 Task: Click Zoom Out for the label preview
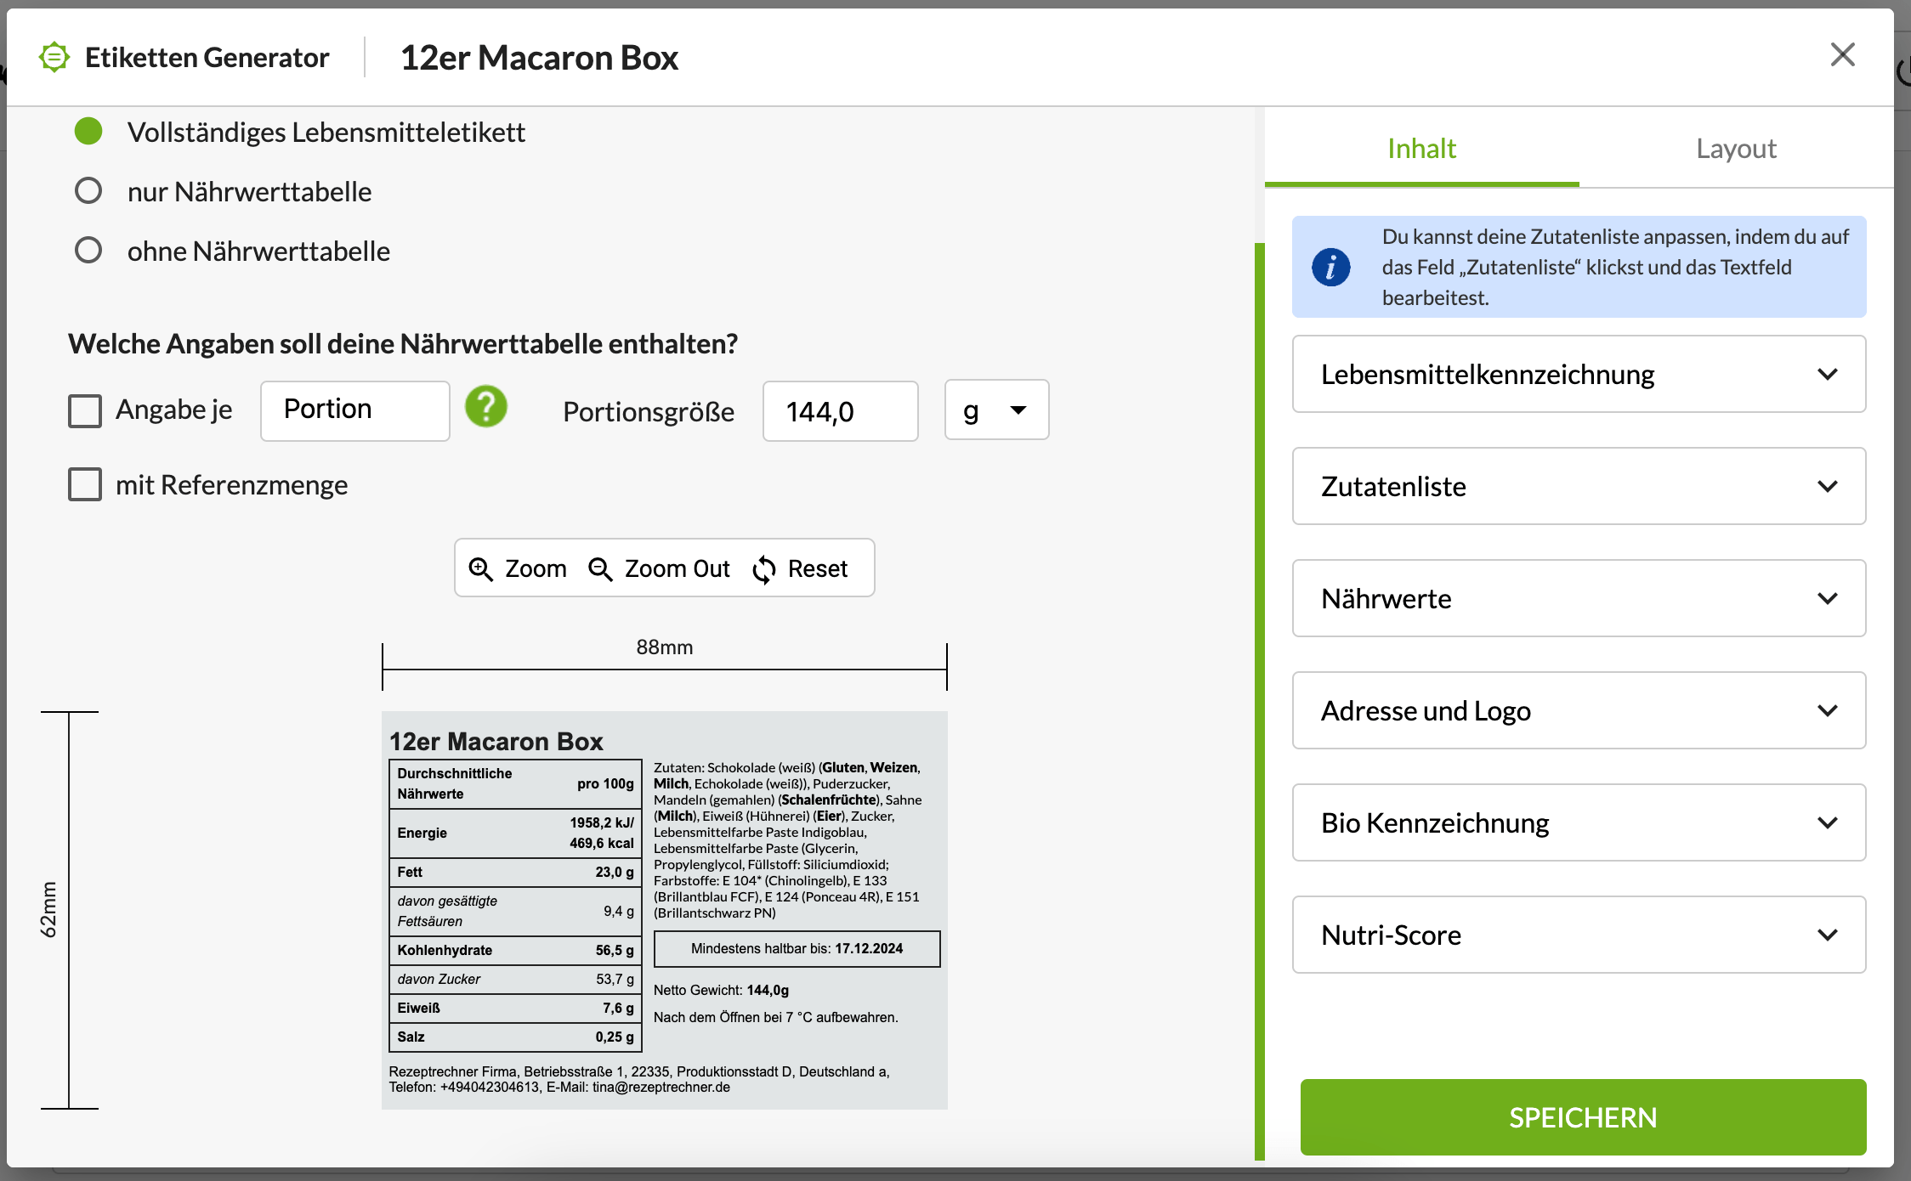660,568
